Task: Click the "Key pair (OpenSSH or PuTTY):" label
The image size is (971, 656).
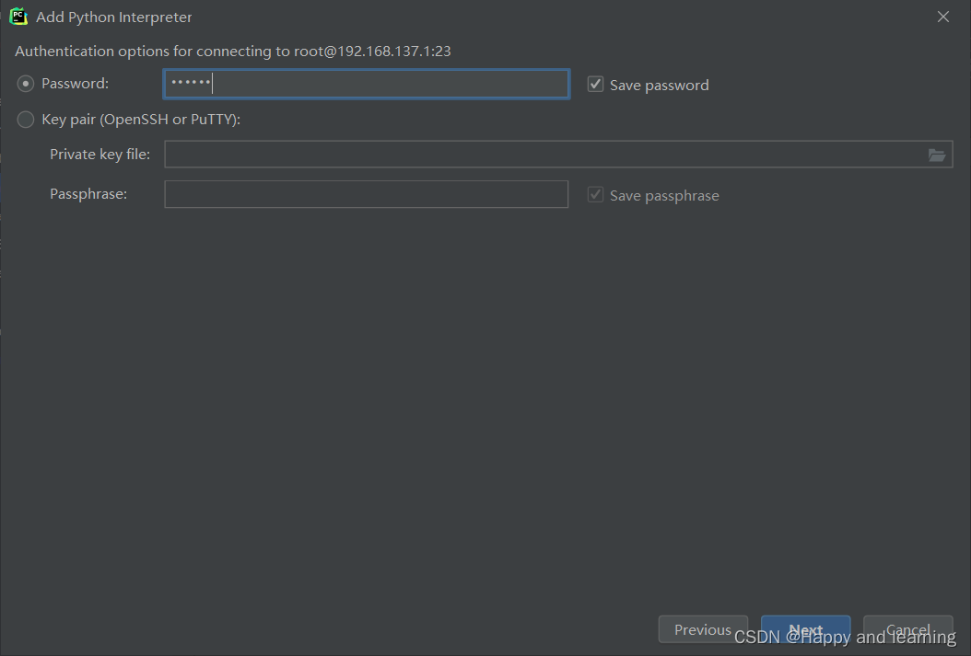Action: tap(141, 120)
